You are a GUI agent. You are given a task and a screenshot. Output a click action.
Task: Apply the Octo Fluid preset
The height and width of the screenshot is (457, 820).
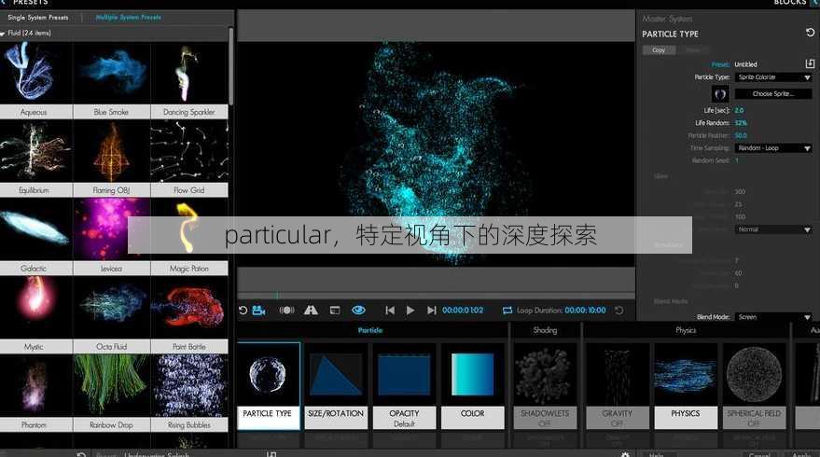(x=111, y=315)
